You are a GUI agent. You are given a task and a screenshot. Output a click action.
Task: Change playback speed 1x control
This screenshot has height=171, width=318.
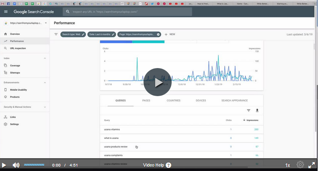[287, 165]
